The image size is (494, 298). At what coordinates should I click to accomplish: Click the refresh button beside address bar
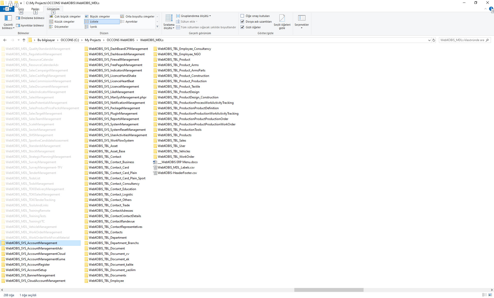(434, 40)
